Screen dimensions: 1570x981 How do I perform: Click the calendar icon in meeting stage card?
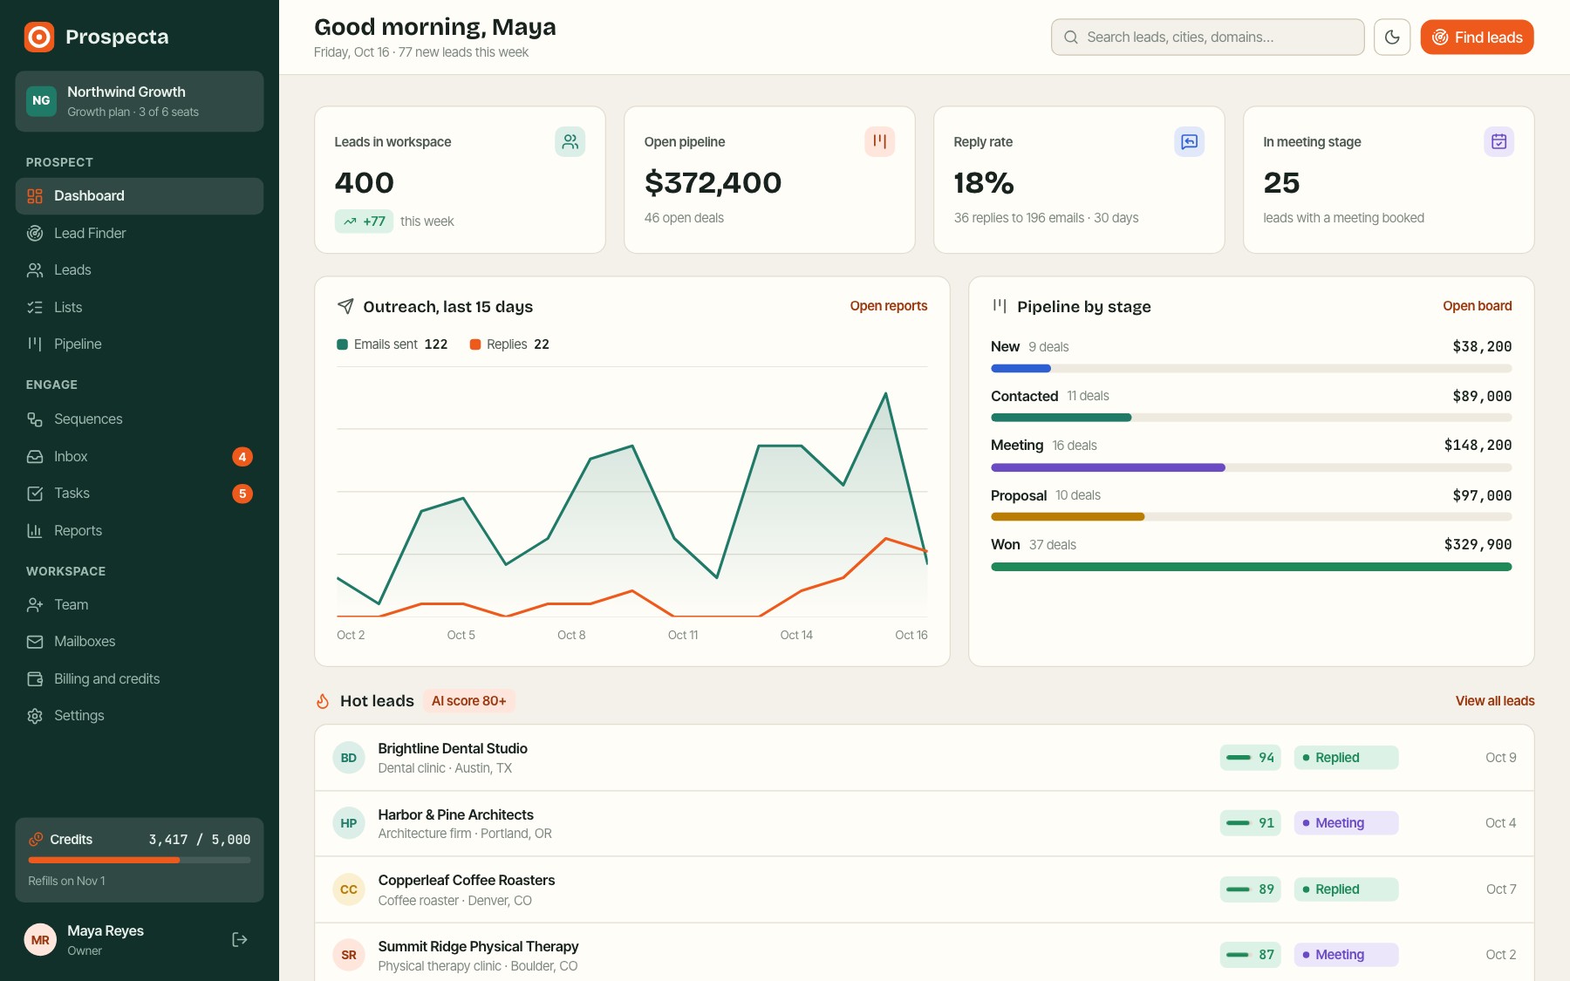tap(1498, 141)
